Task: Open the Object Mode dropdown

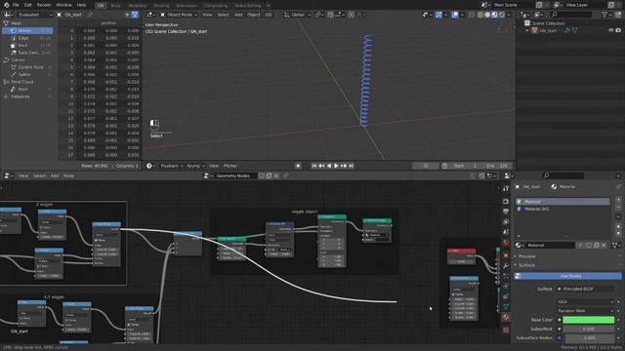Action: coord(179,15)
